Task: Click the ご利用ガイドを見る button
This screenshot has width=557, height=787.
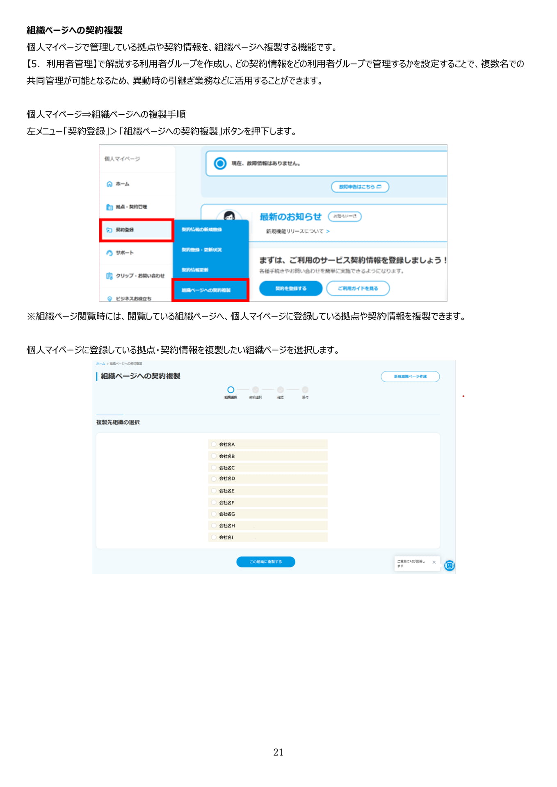Action: click(358, 288)
